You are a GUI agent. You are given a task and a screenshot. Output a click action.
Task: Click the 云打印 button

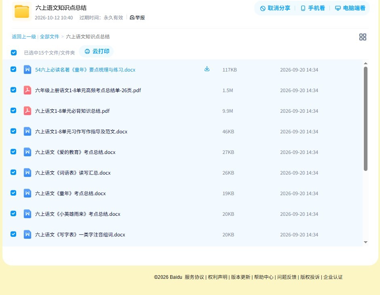[97, 51]
